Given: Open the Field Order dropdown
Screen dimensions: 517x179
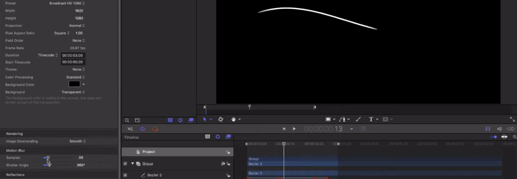Looking at the screenshot, I should [79, 41].
